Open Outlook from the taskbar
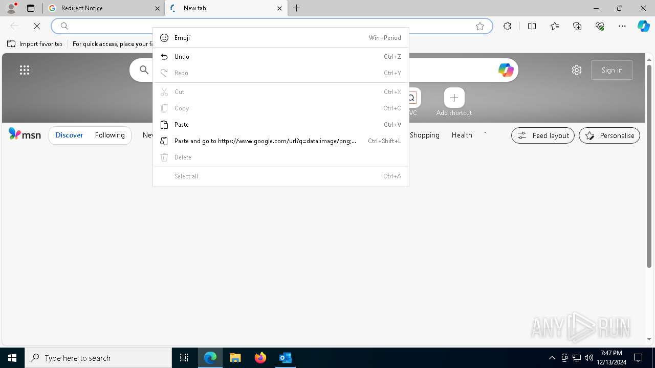The image size is (655, 368). tap(286, 358)
